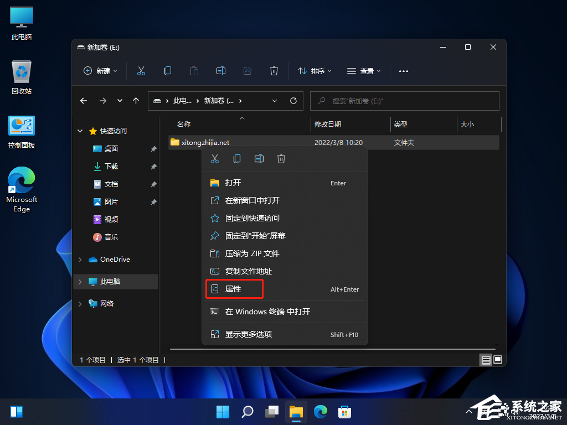Click the Share icon on the command bar
The height and width of the screenshot is (425, 567).
pos(247,71)
